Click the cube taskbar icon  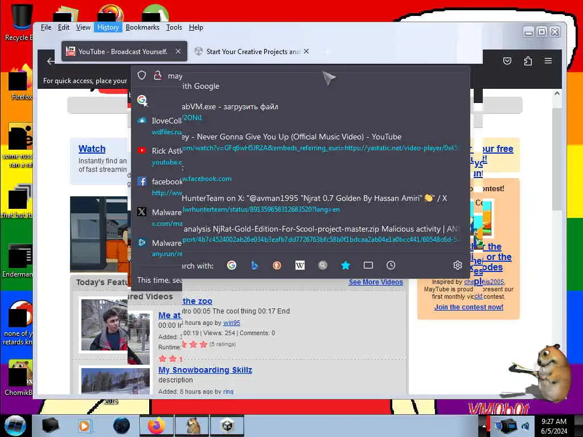coord(227,426)
